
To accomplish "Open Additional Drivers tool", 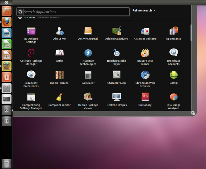I will (x=116, y=33).
